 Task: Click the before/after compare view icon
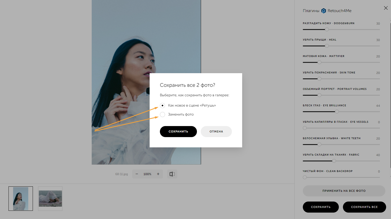[x=172, y=174]
